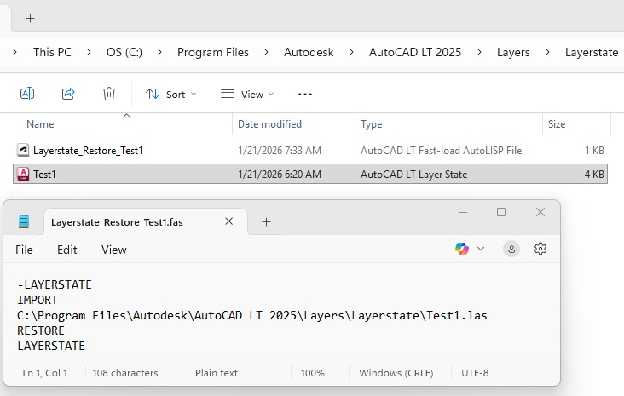The image size is (624, 396).
Task: Expand chevron after Autodesk breadcrumb
Action: pos(351,52)
